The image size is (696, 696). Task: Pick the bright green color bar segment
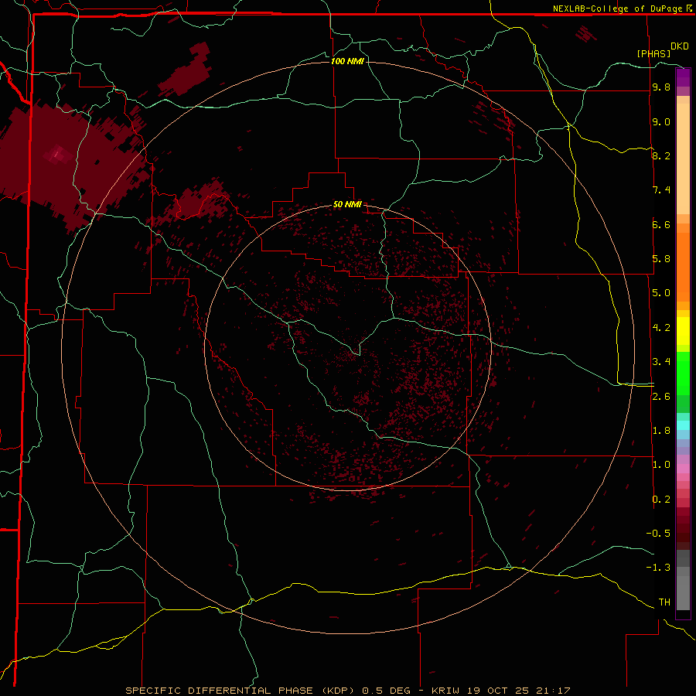click(x=683, y=373)
